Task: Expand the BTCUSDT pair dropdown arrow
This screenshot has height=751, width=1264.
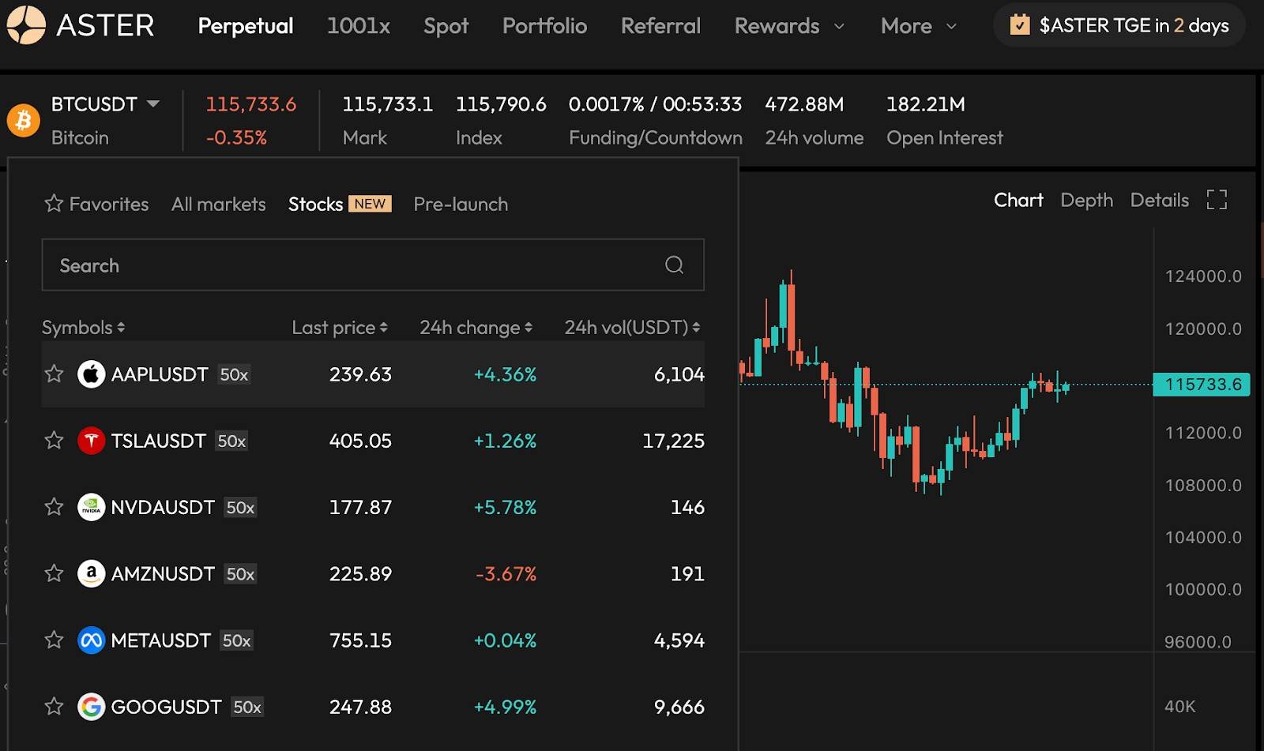Action: tap(153, 103)
